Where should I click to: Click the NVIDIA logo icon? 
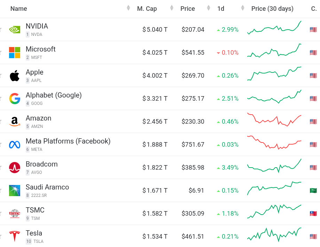pos(15,30)
